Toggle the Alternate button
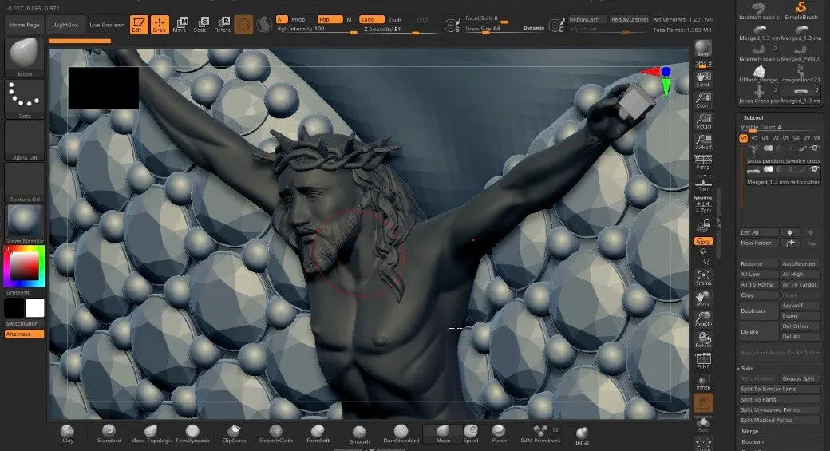Image resolution: width=830 pixels, height=451 pixels. [x=25, y=334]
